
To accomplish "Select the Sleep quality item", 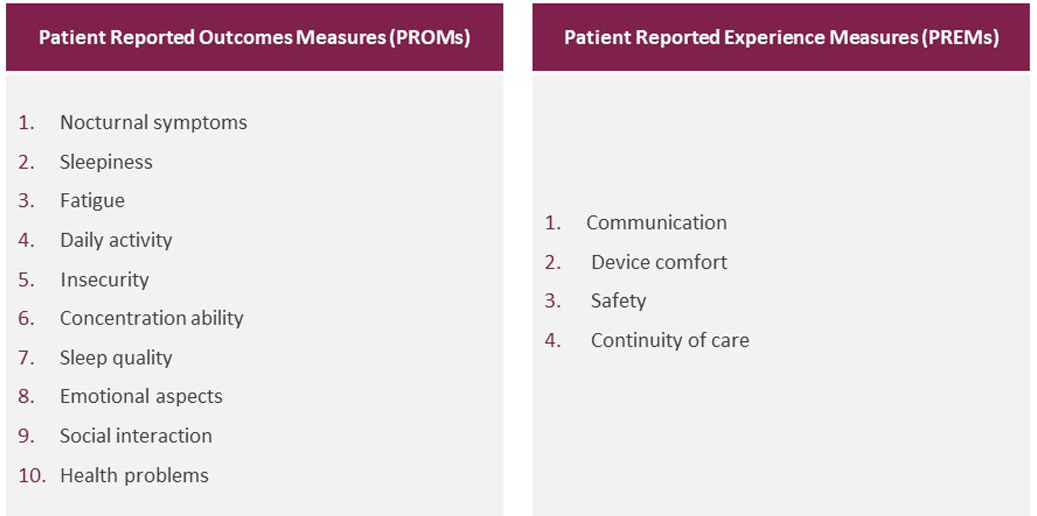I will coord(116,358).
